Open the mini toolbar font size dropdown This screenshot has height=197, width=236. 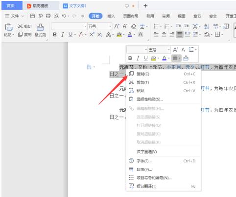click(x=169, y=50)
